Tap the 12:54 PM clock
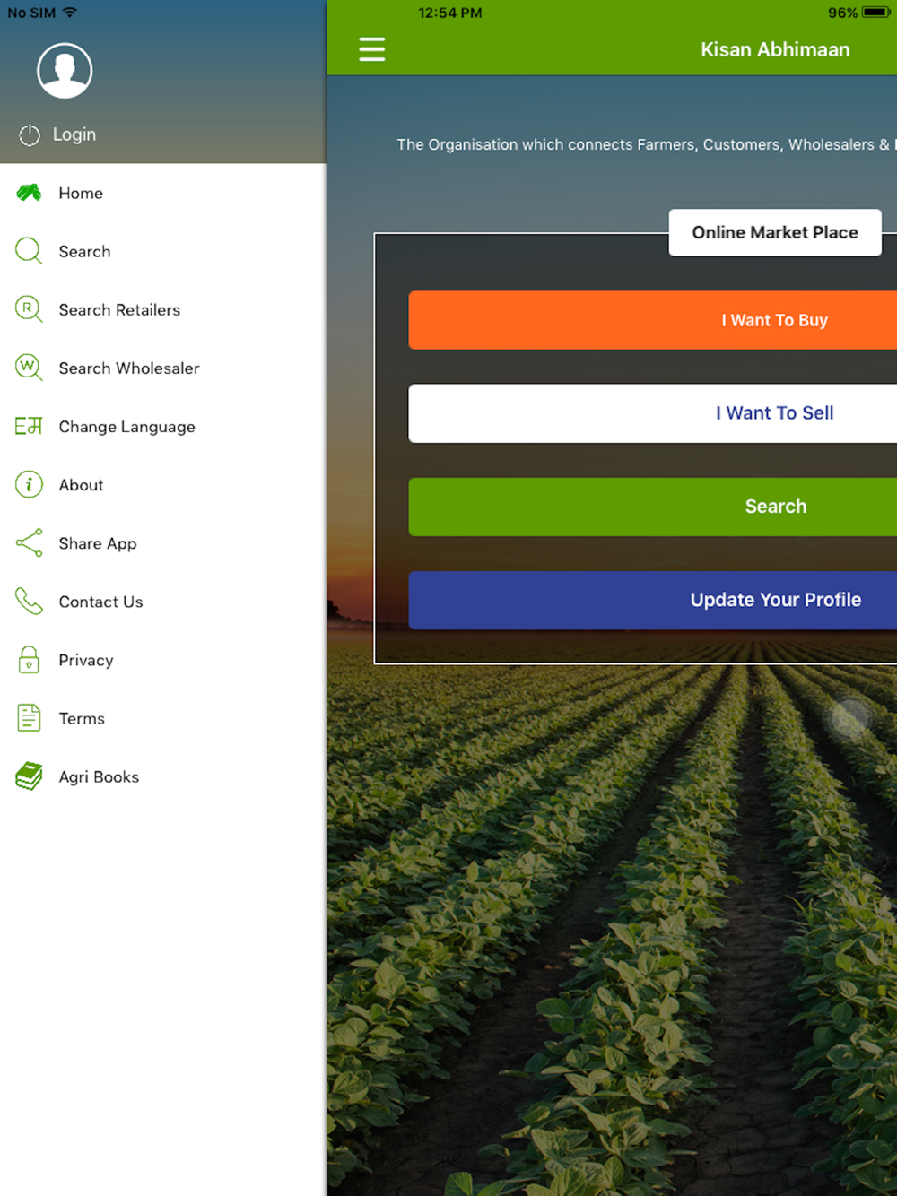This screenshot has height=1196, width=897. 450,13
